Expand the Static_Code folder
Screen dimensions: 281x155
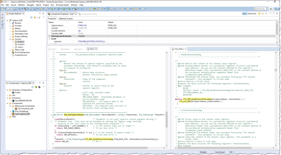pyautogui.click(x=10, y=50)
